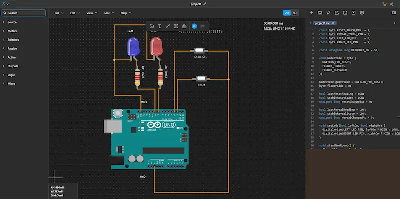Open the shopping cart icon
The width and height of the screenshot is (400, 199).
384,4
